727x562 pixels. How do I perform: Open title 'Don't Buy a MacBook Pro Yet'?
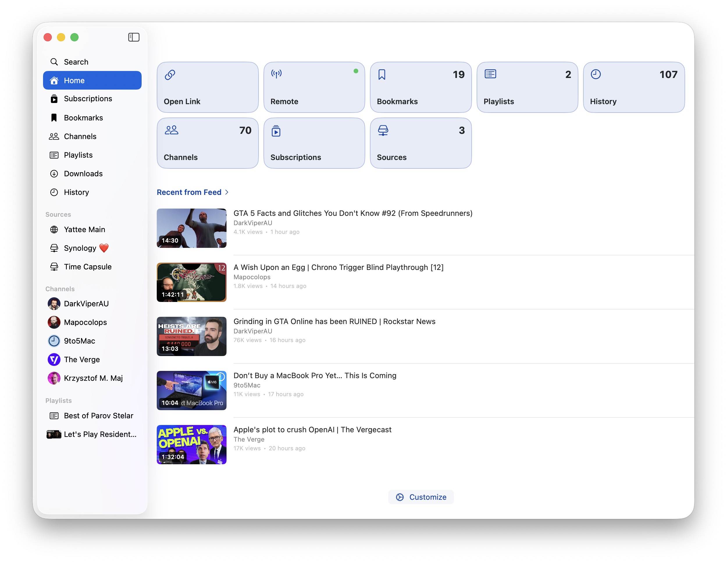tap(315, 376)
